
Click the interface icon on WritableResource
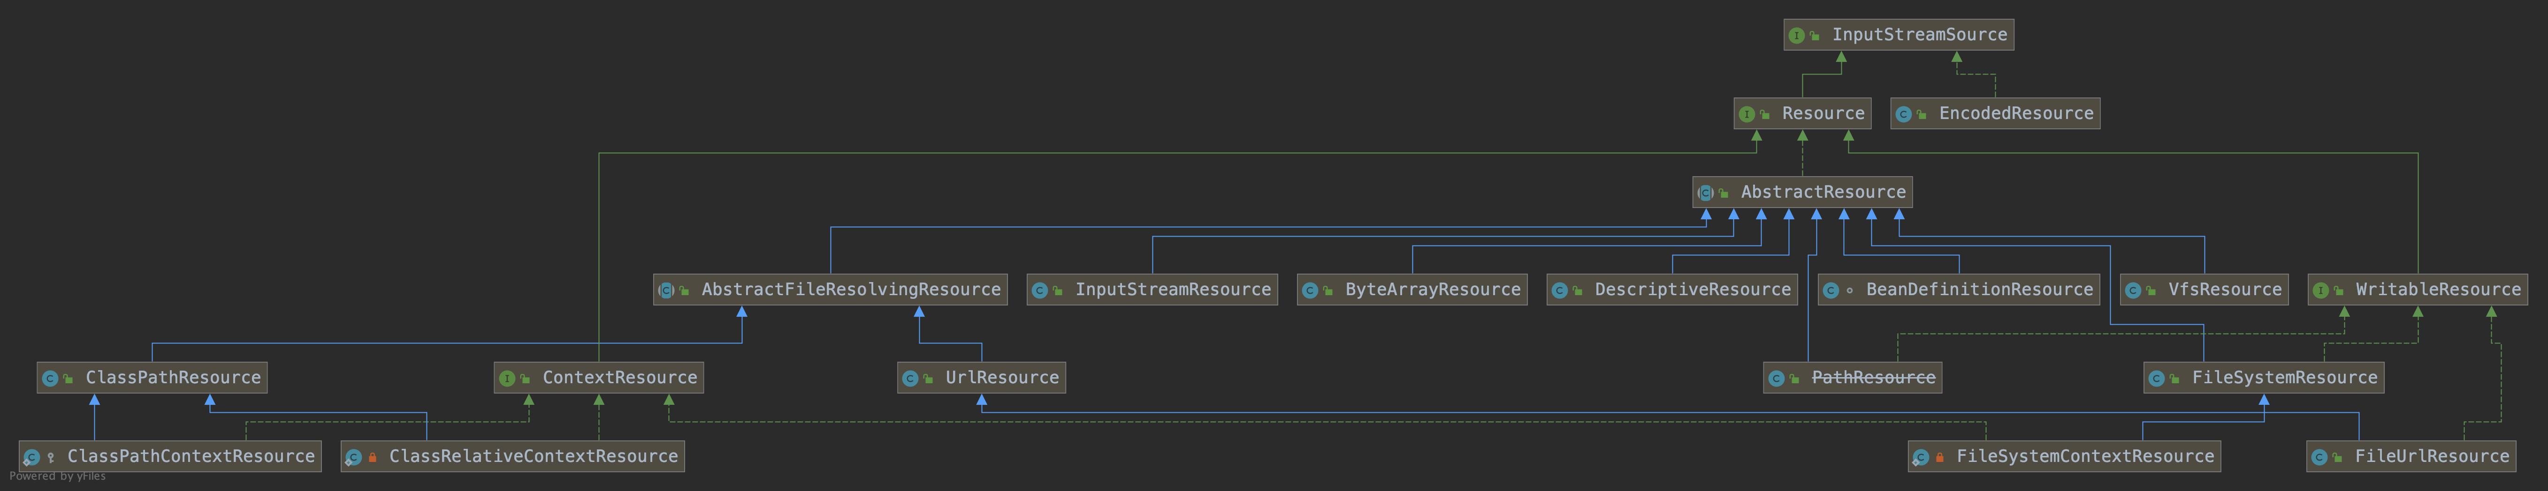tap(2320, 290)
